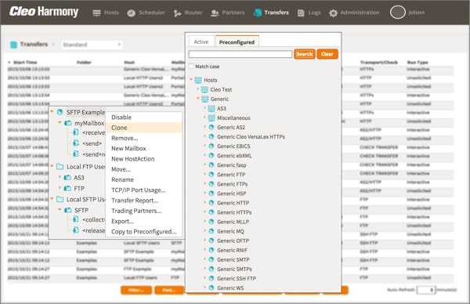Choose Clone from the context menu
The height and width of the screenshot is (304, 470).
pos(144,128)
